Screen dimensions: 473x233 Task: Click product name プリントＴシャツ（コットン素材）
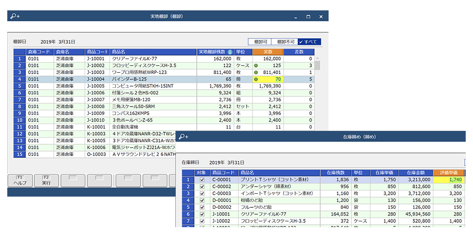pyautogui.click(x=275, y=180)
